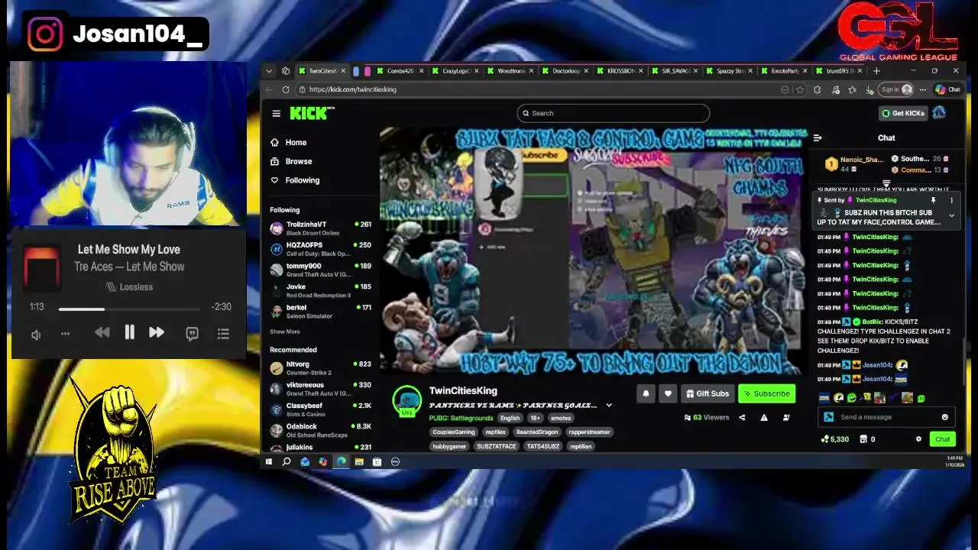Open TwinCitiesKing channel avatar

pyautogui.click(x=406, y=400)
